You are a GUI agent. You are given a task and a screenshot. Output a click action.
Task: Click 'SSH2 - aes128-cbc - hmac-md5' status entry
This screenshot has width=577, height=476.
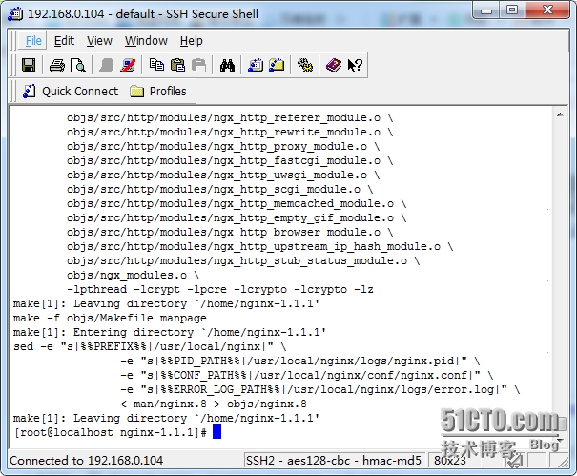tap(334, 460)
